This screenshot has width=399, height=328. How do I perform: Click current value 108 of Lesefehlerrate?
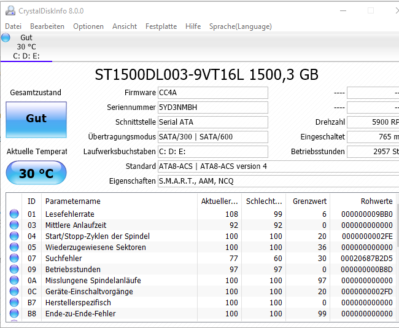click(231, 214)
